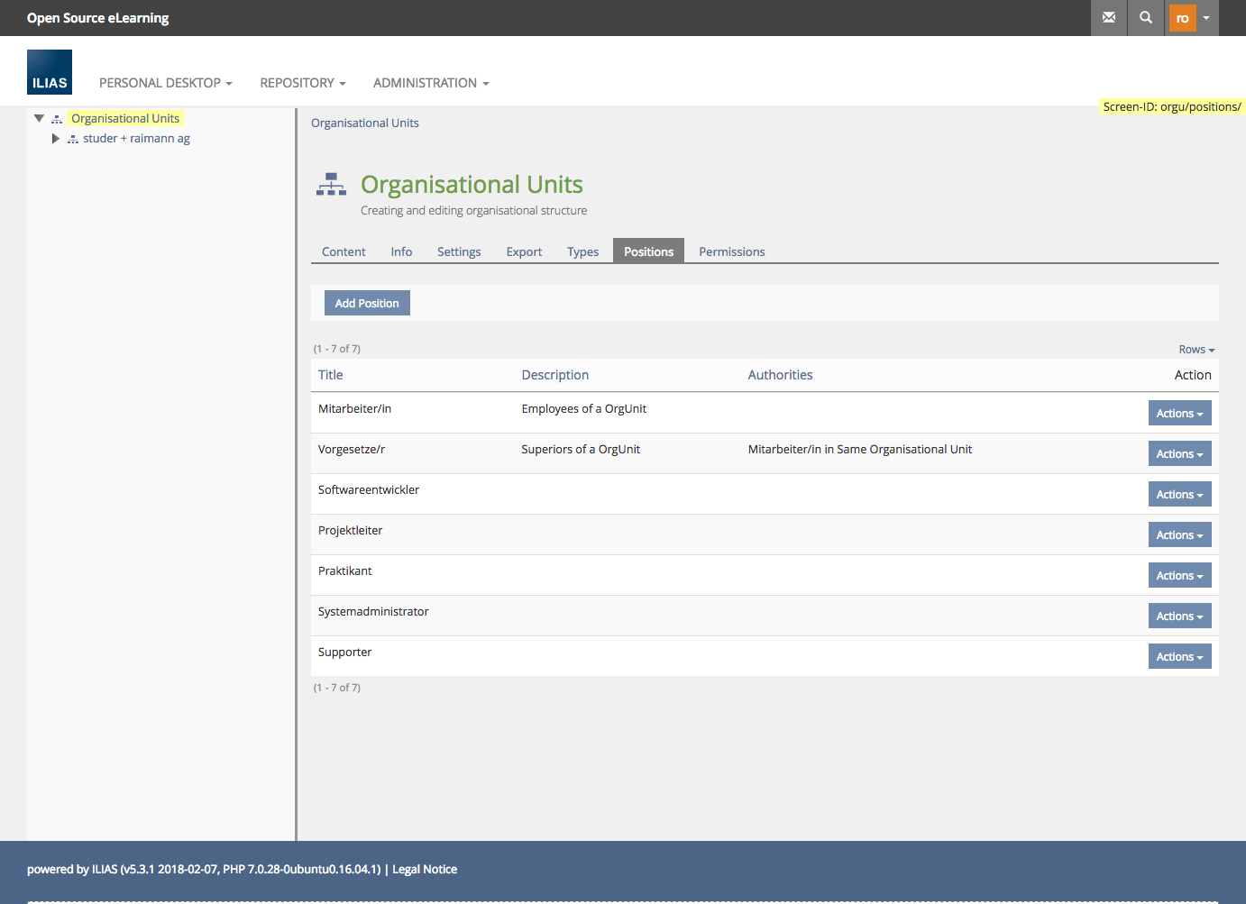Click the orange user avatar 'ro'

(x=1182, y=18)
